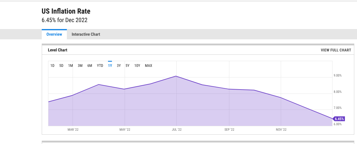
Task: Click the US Inflation Rate heading
Action: [66, 11]
